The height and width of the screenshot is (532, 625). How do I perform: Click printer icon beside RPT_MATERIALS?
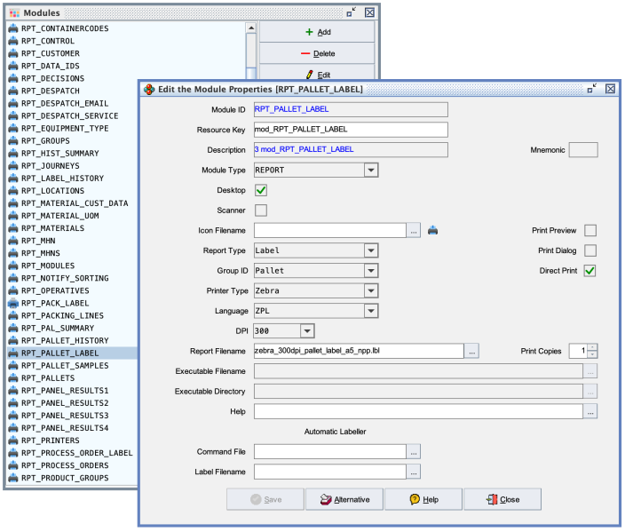point(13,228)
